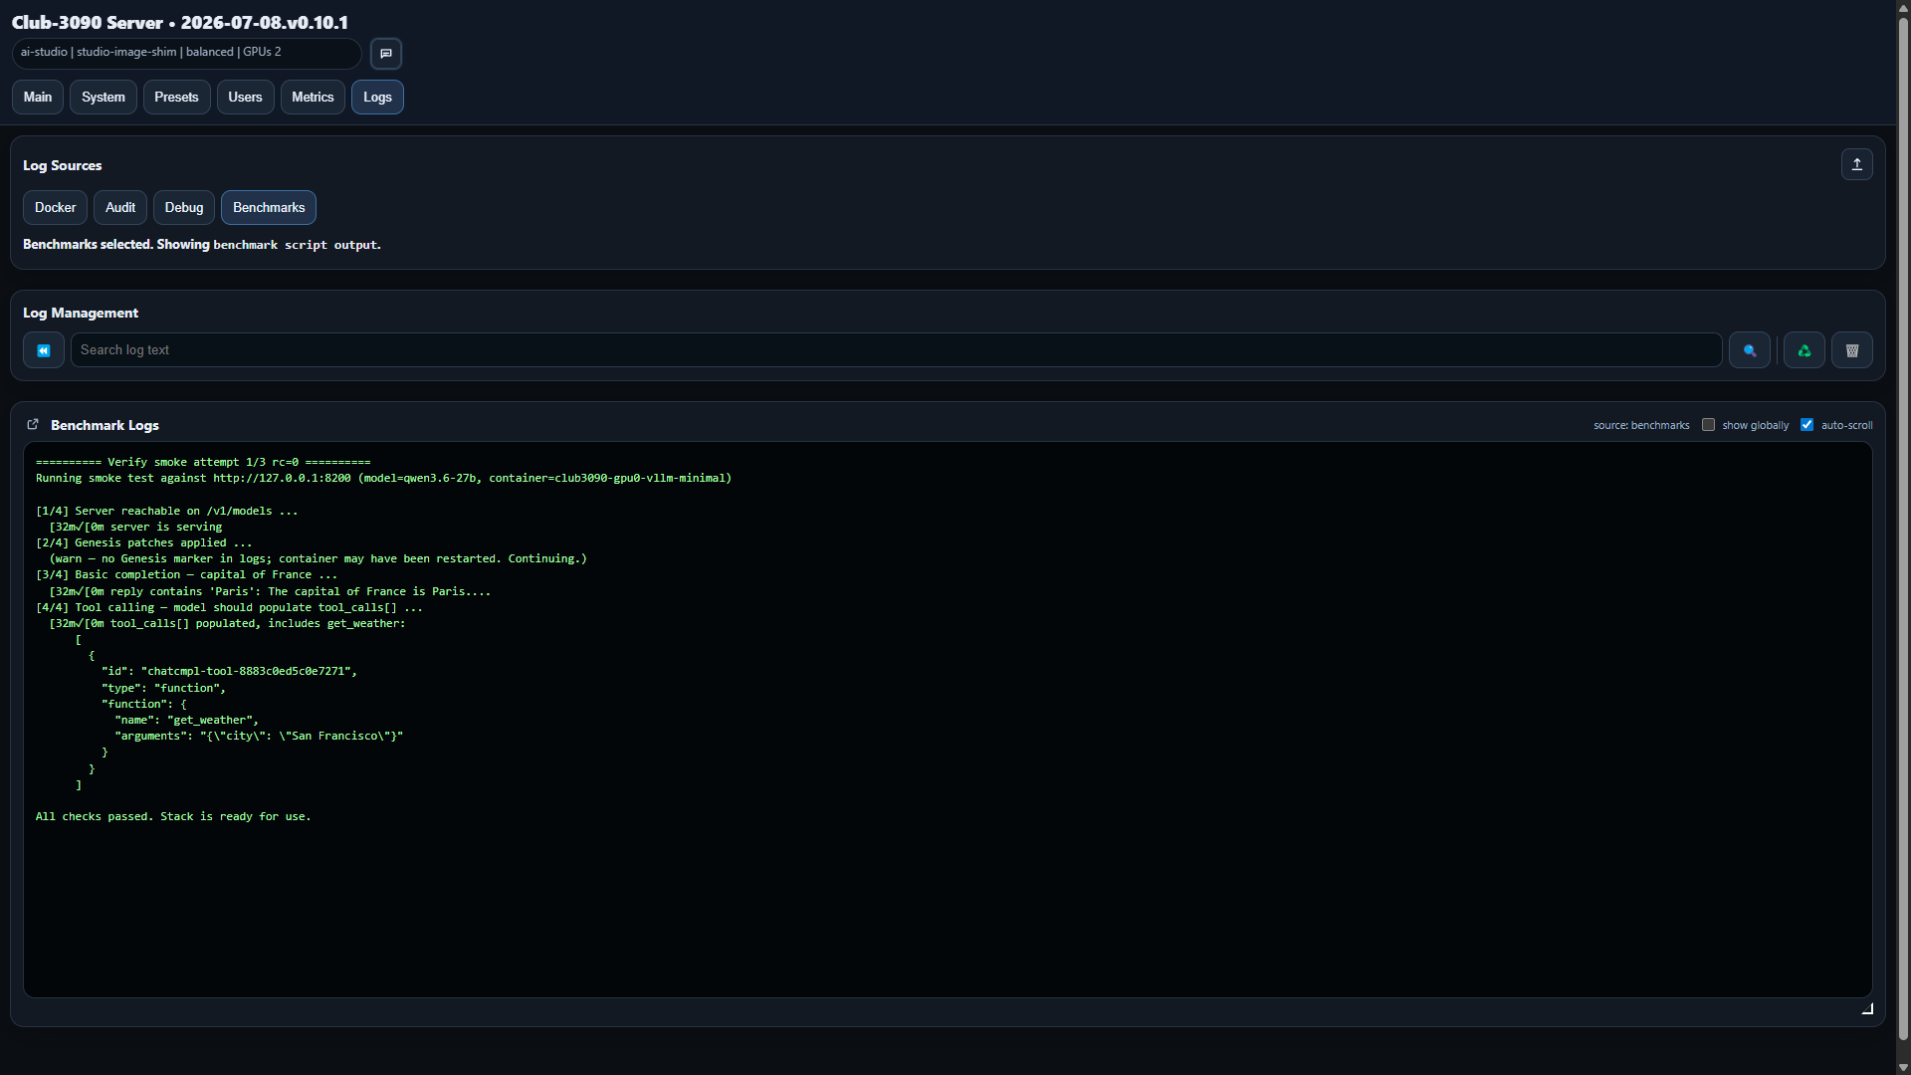Click the '[2/4] Genesis patches applied' line

144,543
